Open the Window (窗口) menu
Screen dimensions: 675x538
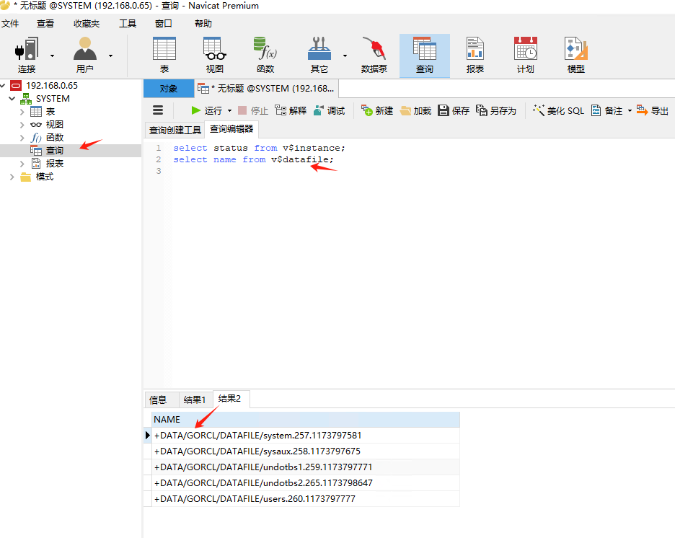pyautogui.click(x=164, y=24)
